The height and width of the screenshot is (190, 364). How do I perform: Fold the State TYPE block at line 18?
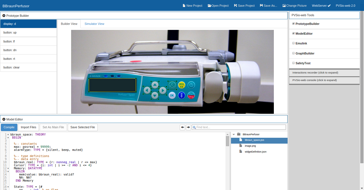(x=8, y=187)
